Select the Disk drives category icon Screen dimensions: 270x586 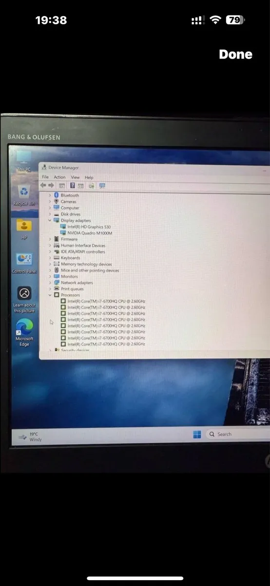click(x=57, y=214)
